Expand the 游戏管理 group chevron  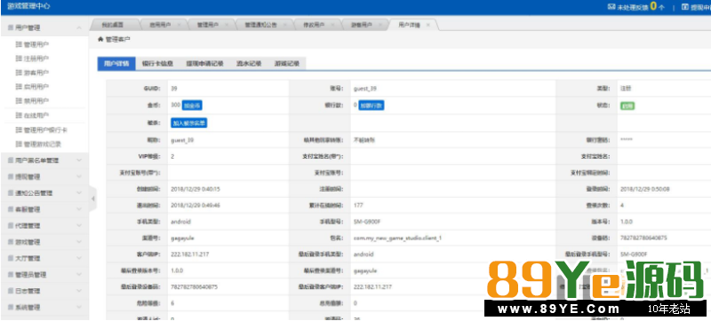[79, 242]
